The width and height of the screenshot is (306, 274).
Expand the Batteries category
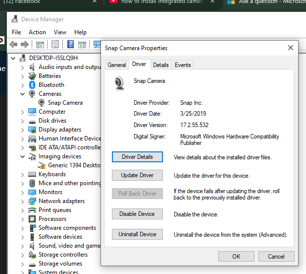[x=23, y=76]
